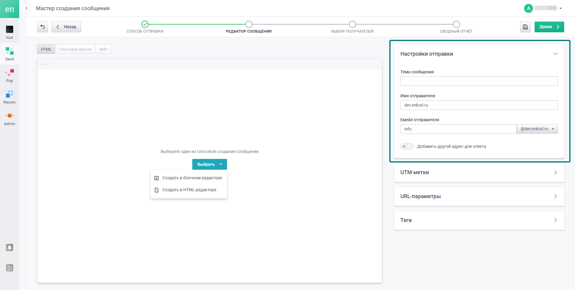Proceed with the Далее button
Screen dimensions: 575x290
[x=549, y=27]
